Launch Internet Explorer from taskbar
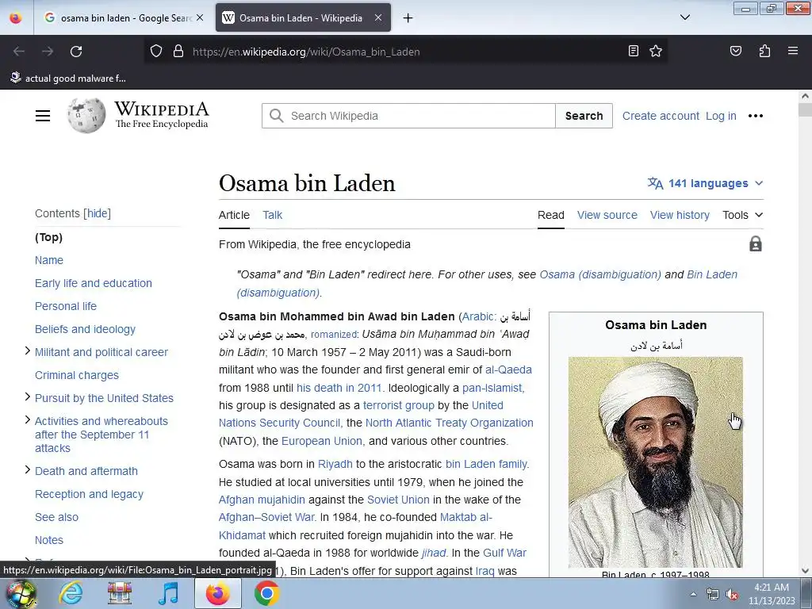This screenshot has height=609, width=812. pyautogui.click(x=70, y=593)
